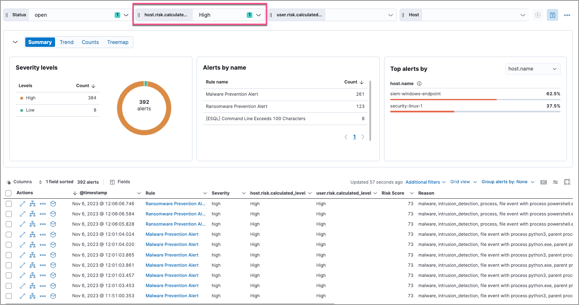The image size is (579, 305).
Task: Select all alerts using the header checkbox
Action: point(9,193)
